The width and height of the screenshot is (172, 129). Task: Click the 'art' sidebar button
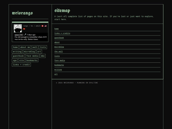(x=39, y=52)
